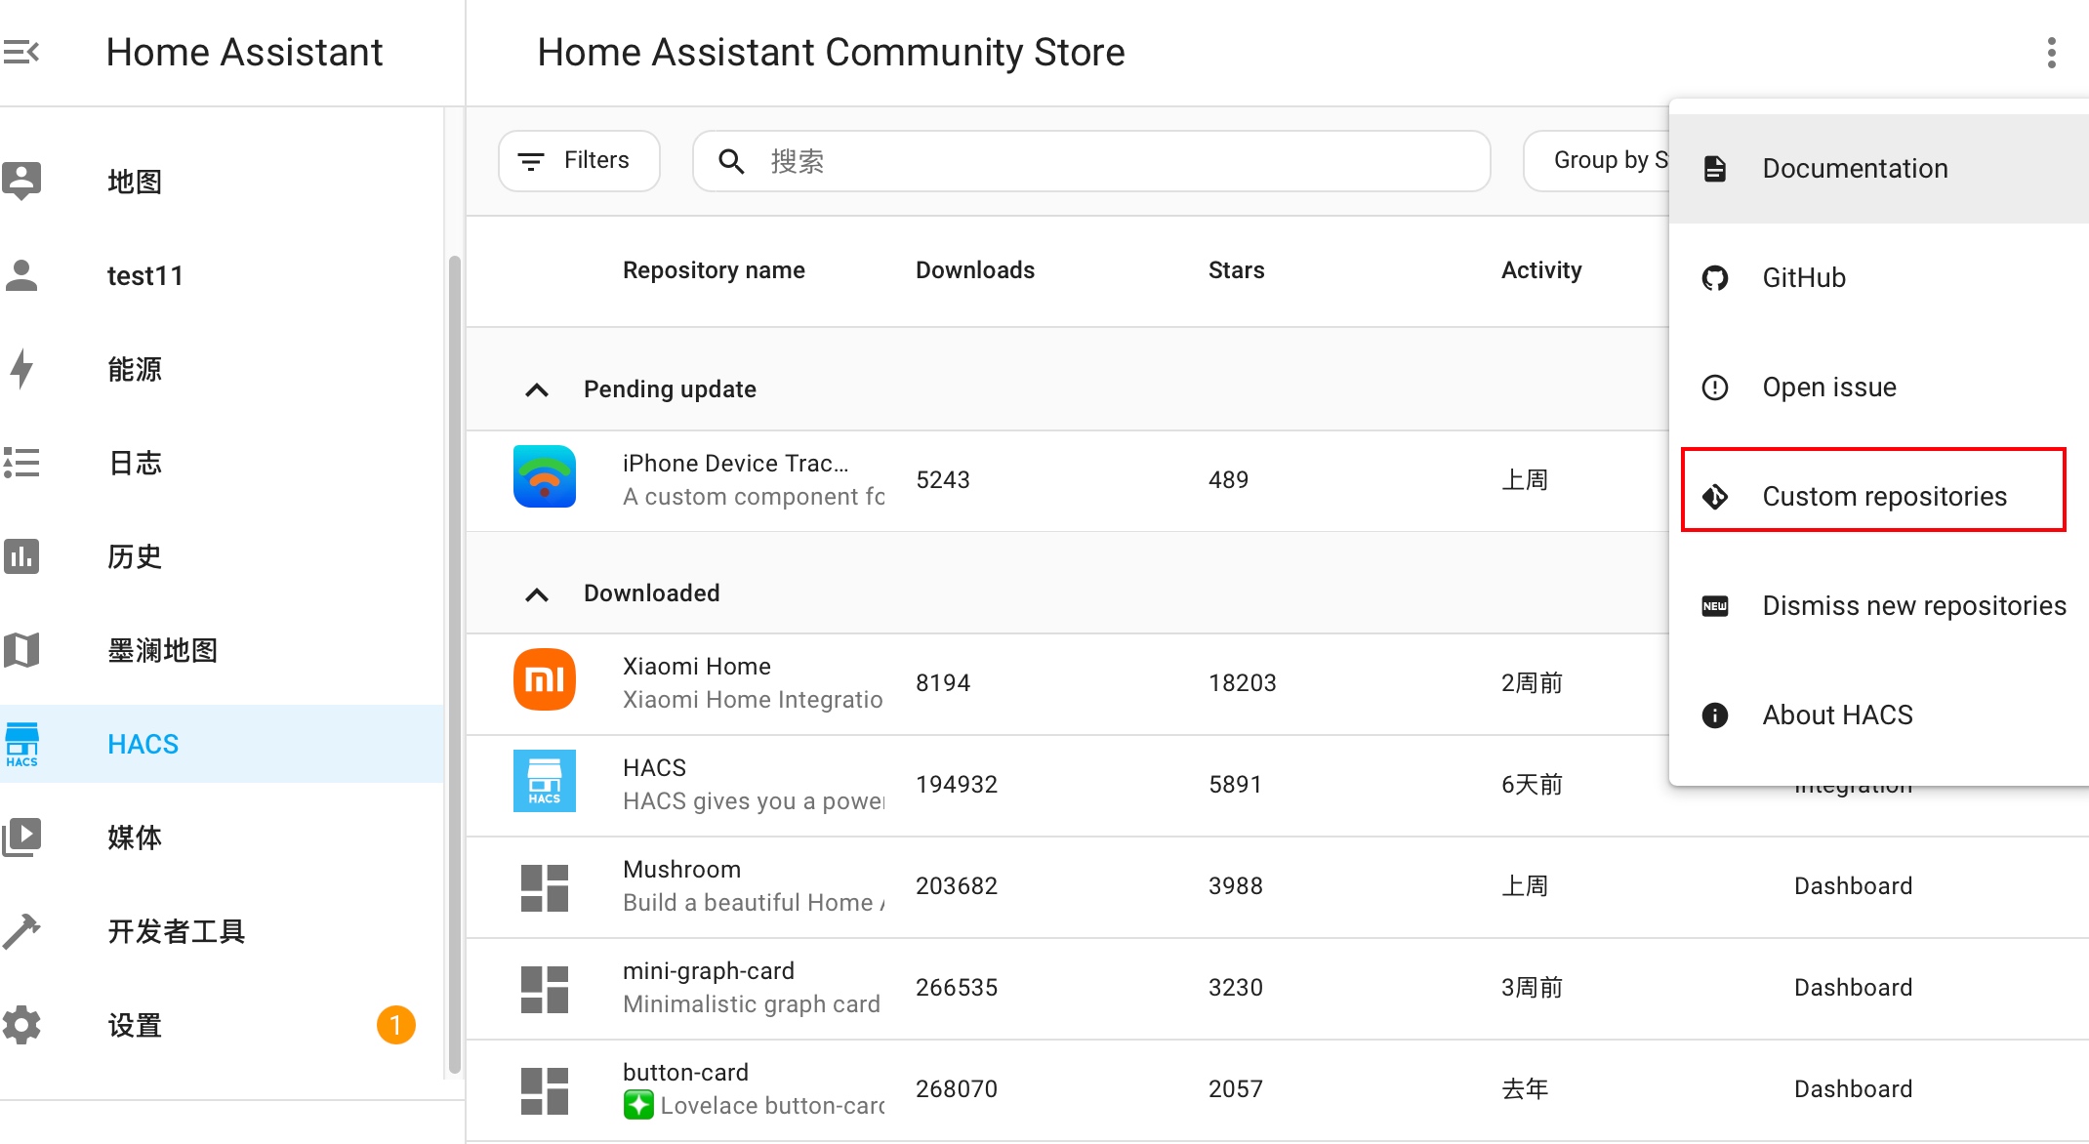Choose Dismiss new repositories menu item
2089x1144 pixels.
1912,606
